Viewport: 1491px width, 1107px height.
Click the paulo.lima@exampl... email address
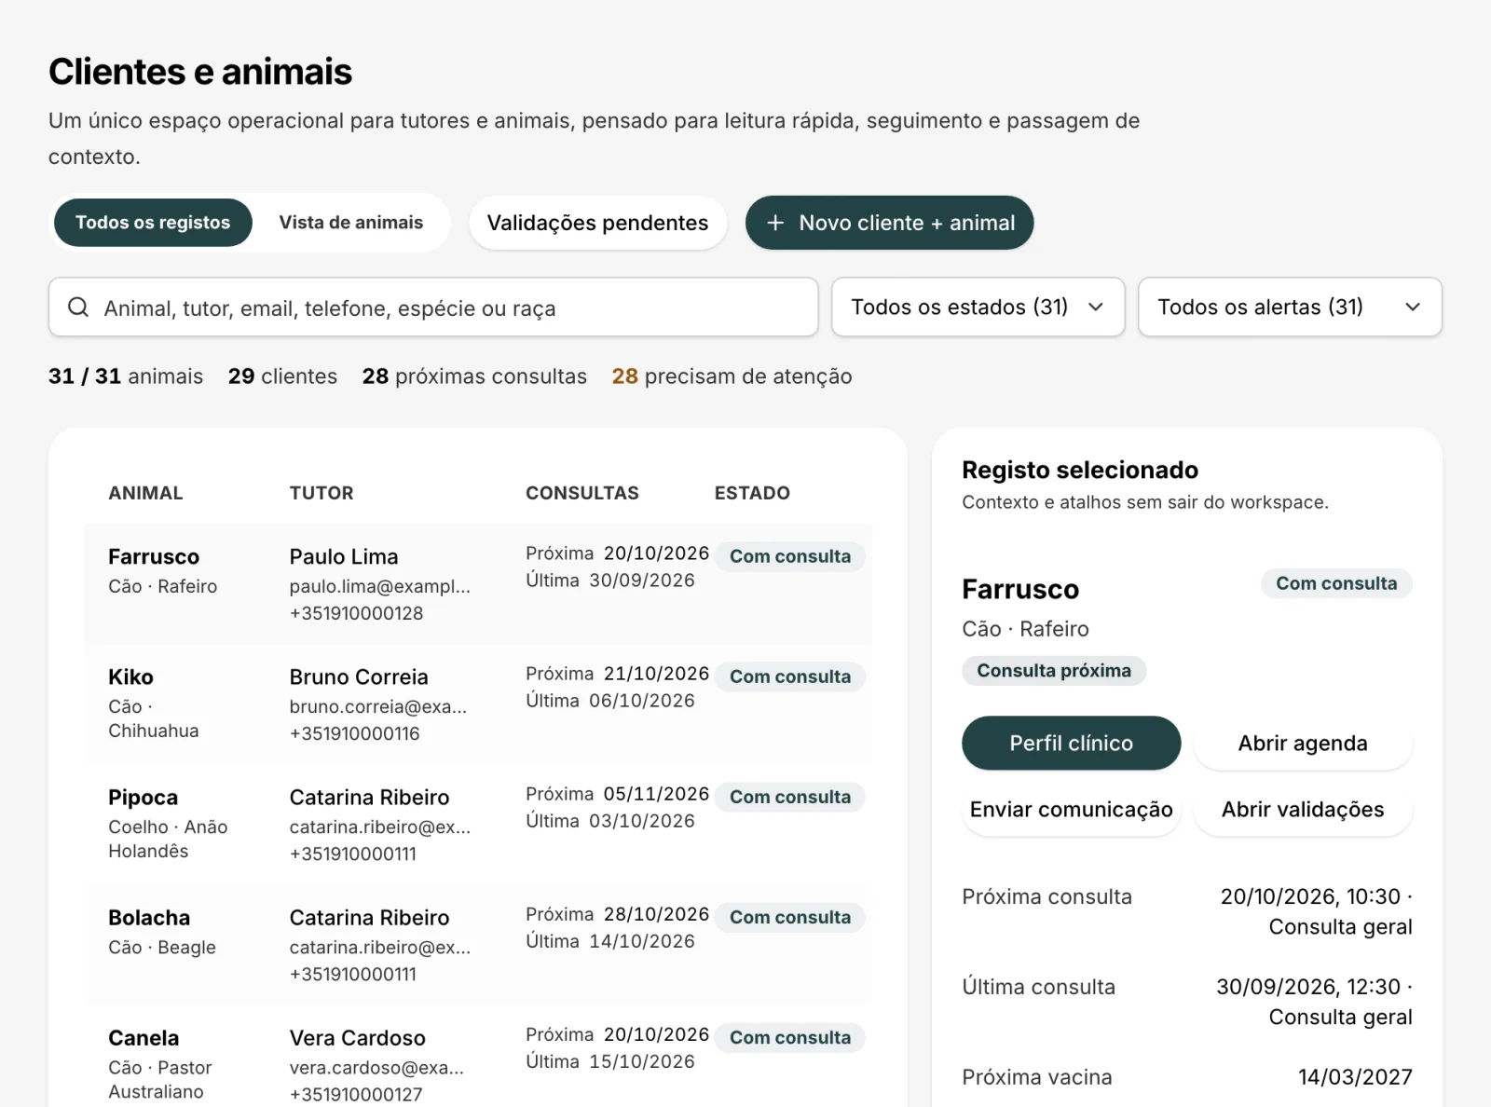379,586
